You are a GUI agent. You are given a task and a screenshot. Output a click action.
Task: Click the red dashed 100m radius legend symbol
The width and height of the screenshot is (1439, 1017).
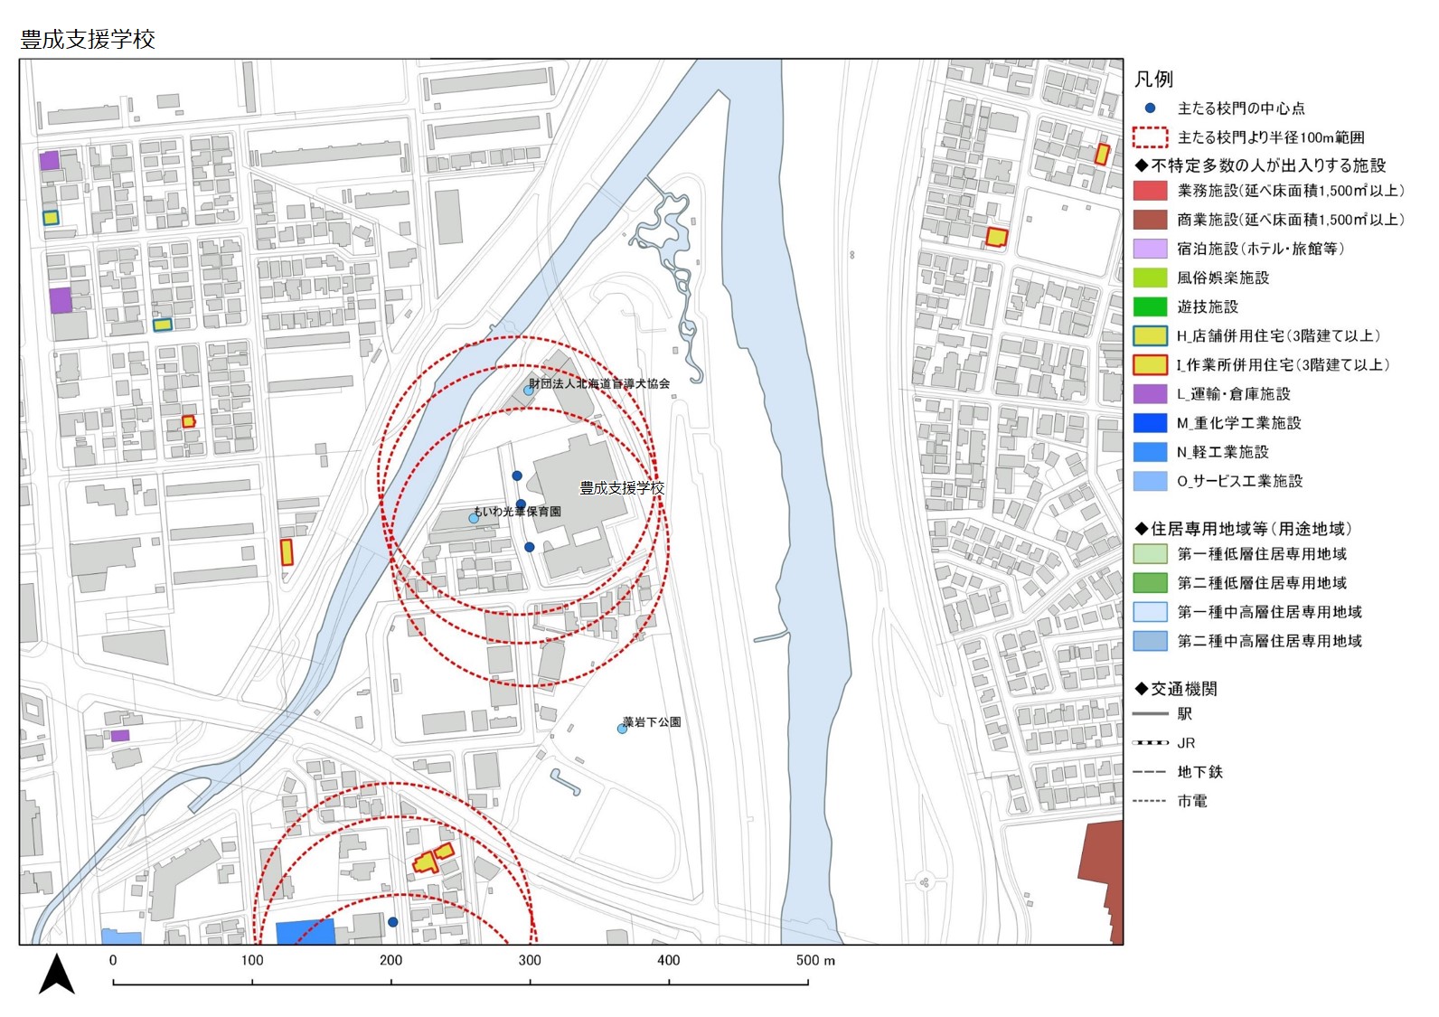click(1150, 137)
